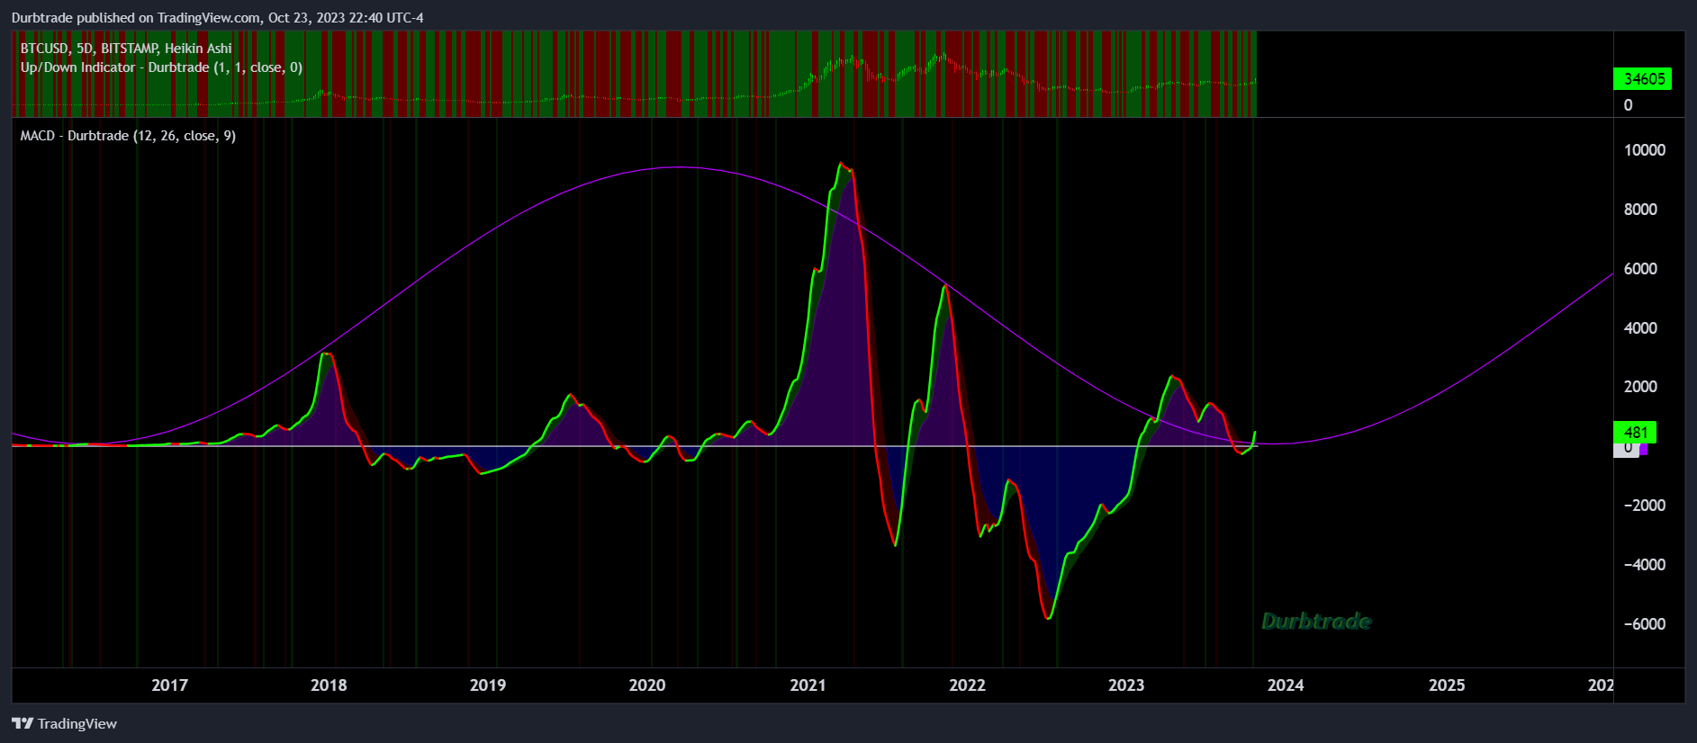
Task: Click the TradingView logo icon at bottom
Action: coord(23,723)
